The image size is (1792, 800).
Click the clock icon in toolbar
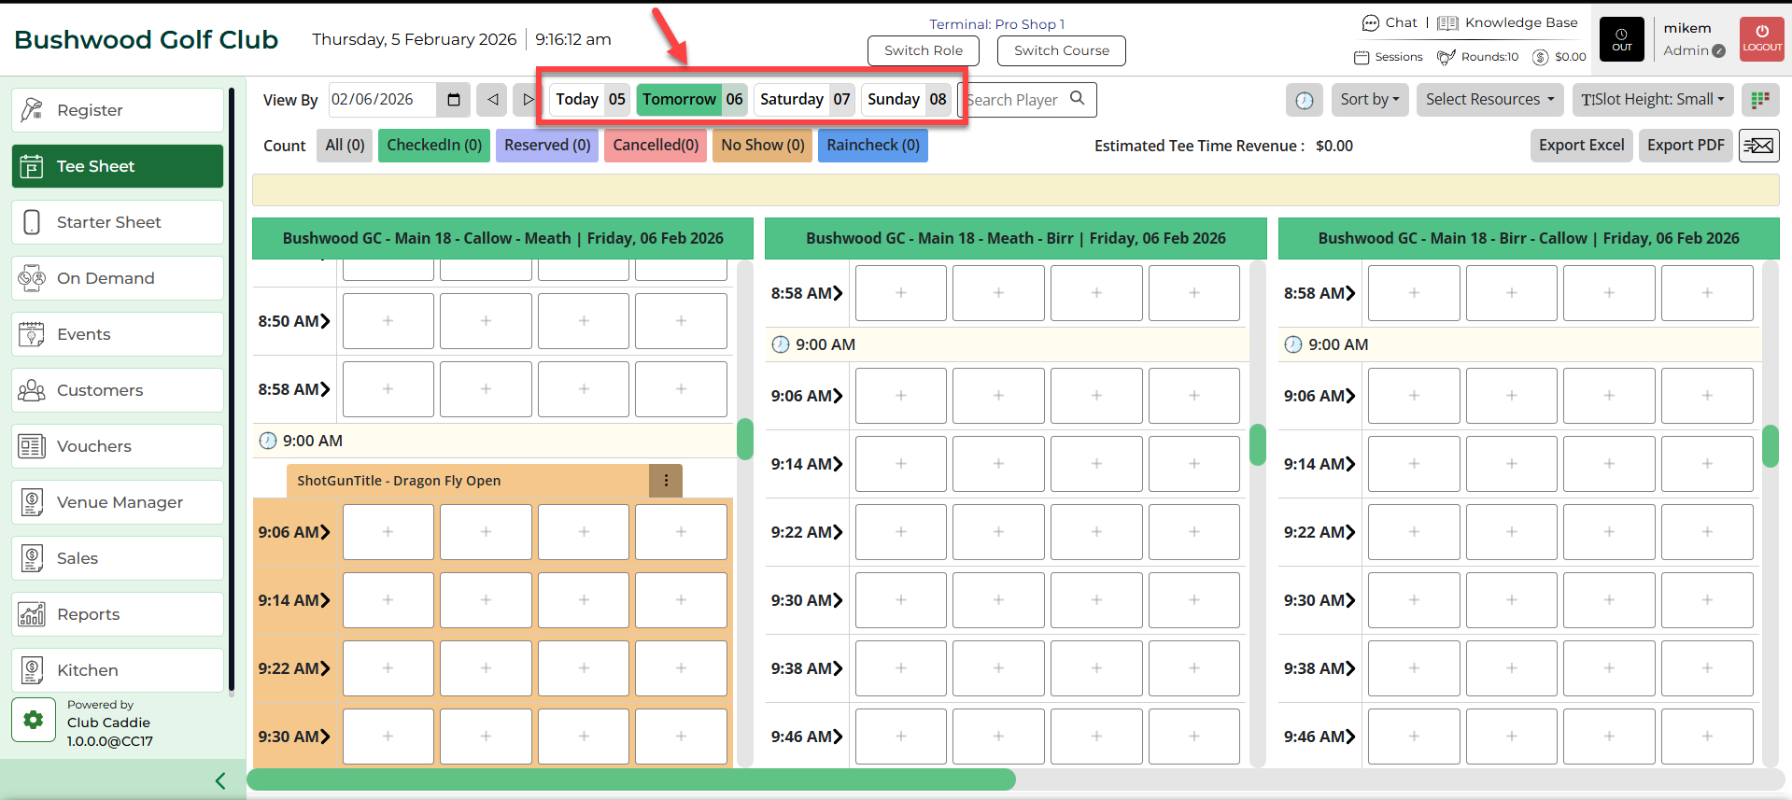1304,100
